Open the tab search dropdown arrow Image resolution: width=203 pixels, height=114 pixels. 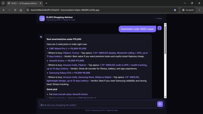[x=3, y=3]
